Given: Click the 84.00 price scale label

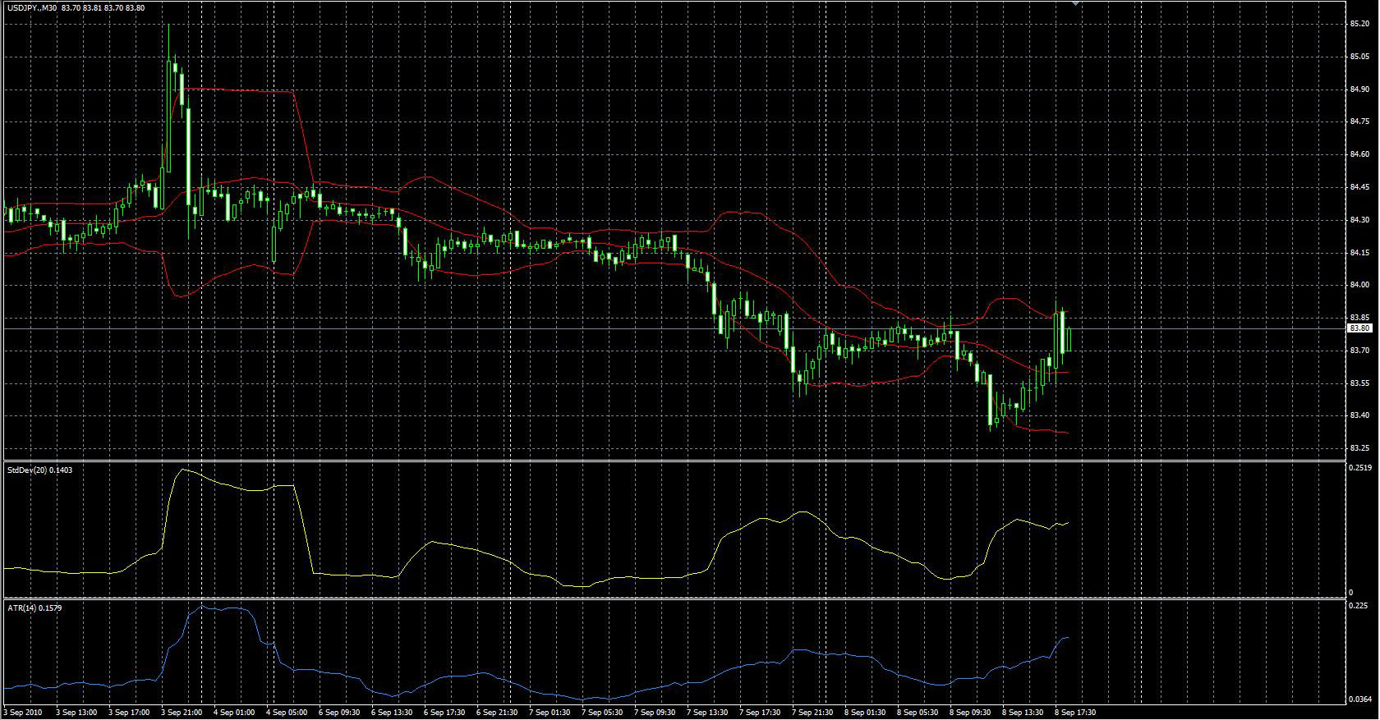Looking at the screenshot, I should (1359, 285).
